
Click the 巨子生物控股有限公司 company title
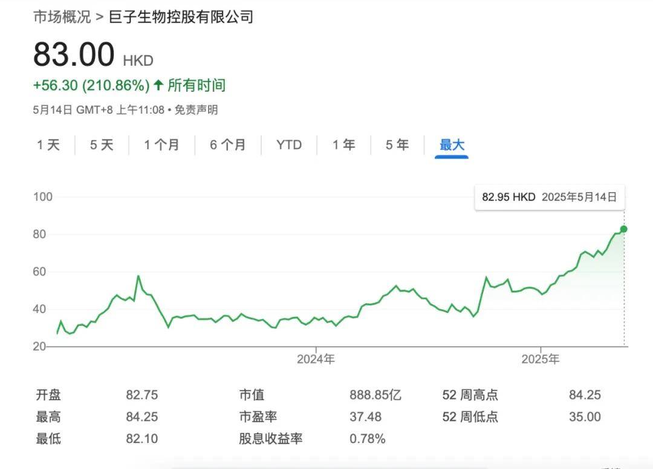tap(181, 17)
